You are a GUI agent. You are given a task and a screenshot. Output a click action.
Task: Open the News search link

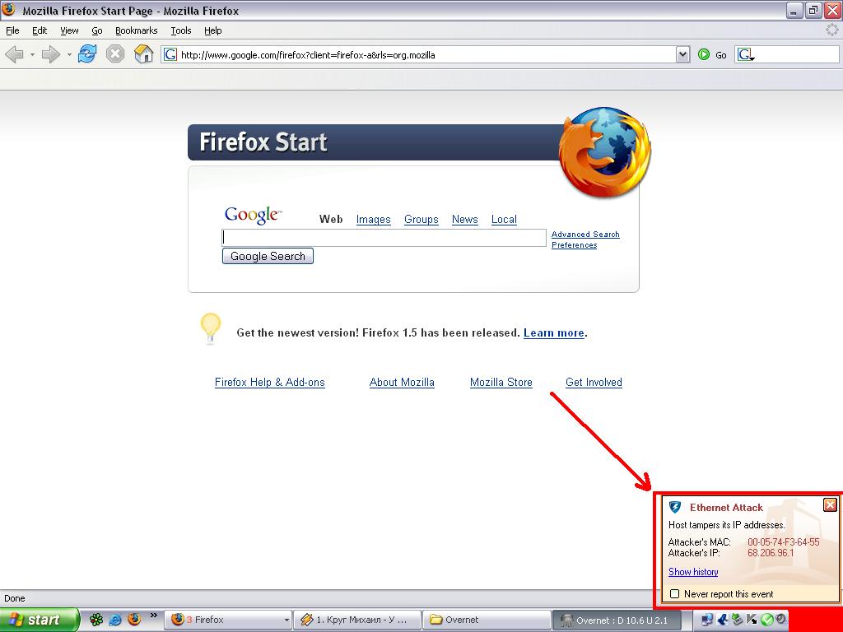coord(464,219)
